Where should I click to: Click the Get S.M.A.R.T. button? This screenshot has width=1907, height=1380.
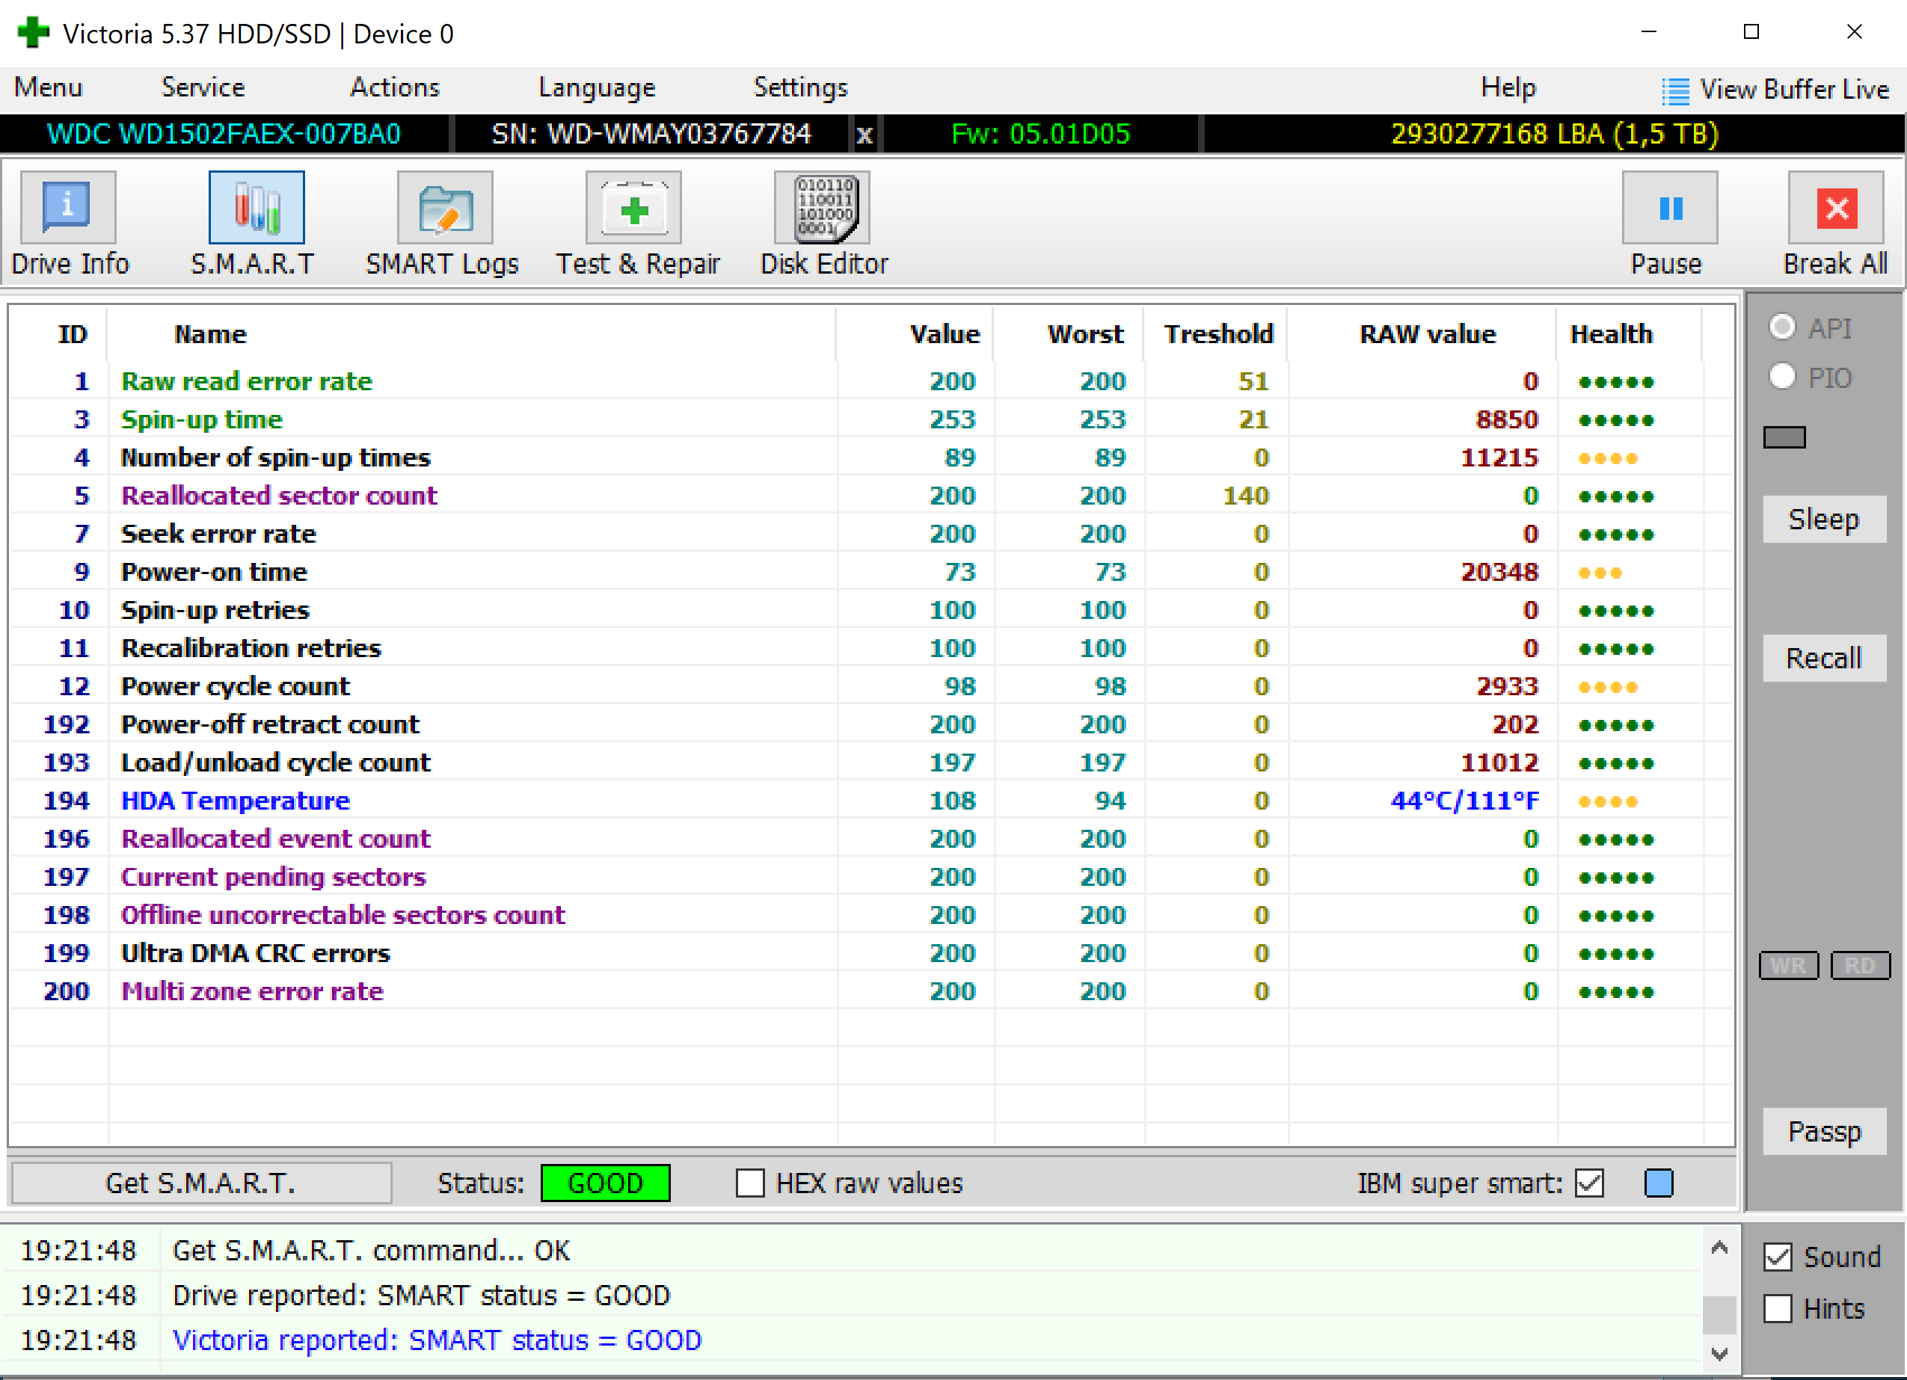pos(201,1183)
